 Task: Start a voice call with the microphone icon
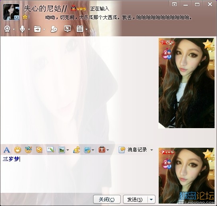point(22,29)
